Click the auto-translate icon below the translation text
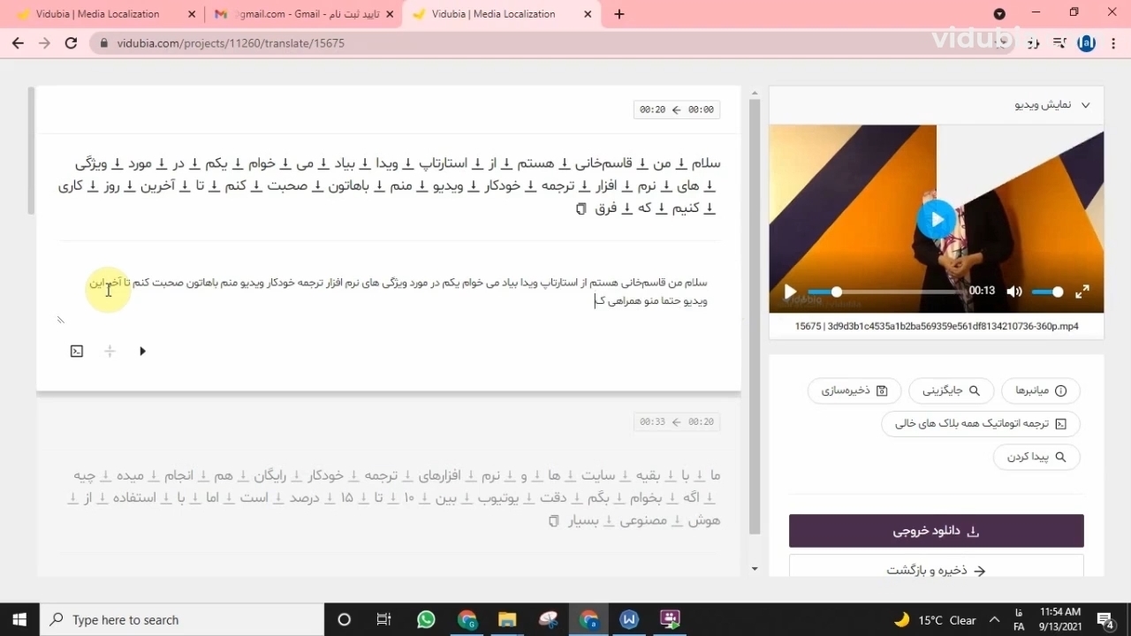 (77, 352)
